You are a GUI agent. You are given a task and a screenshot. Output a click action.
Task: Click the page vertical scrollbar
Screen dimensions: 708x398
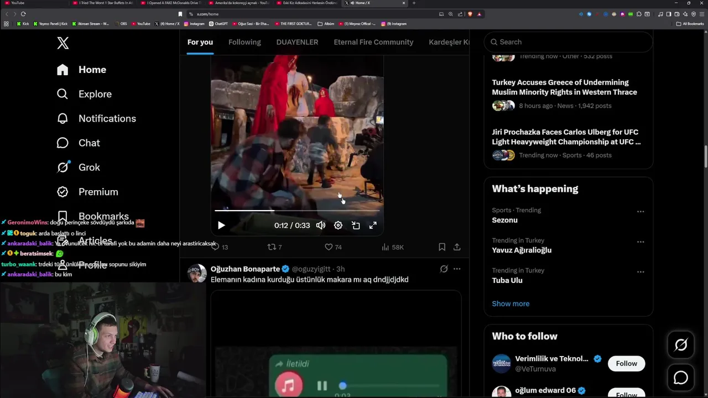tap(705, 156)
